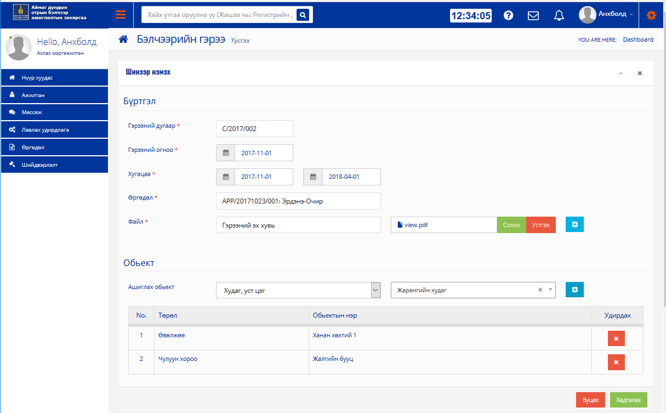The width and height of the screenshot is (666, 413).
Task: Click the search magnifier button
Action: pos(304,15)
